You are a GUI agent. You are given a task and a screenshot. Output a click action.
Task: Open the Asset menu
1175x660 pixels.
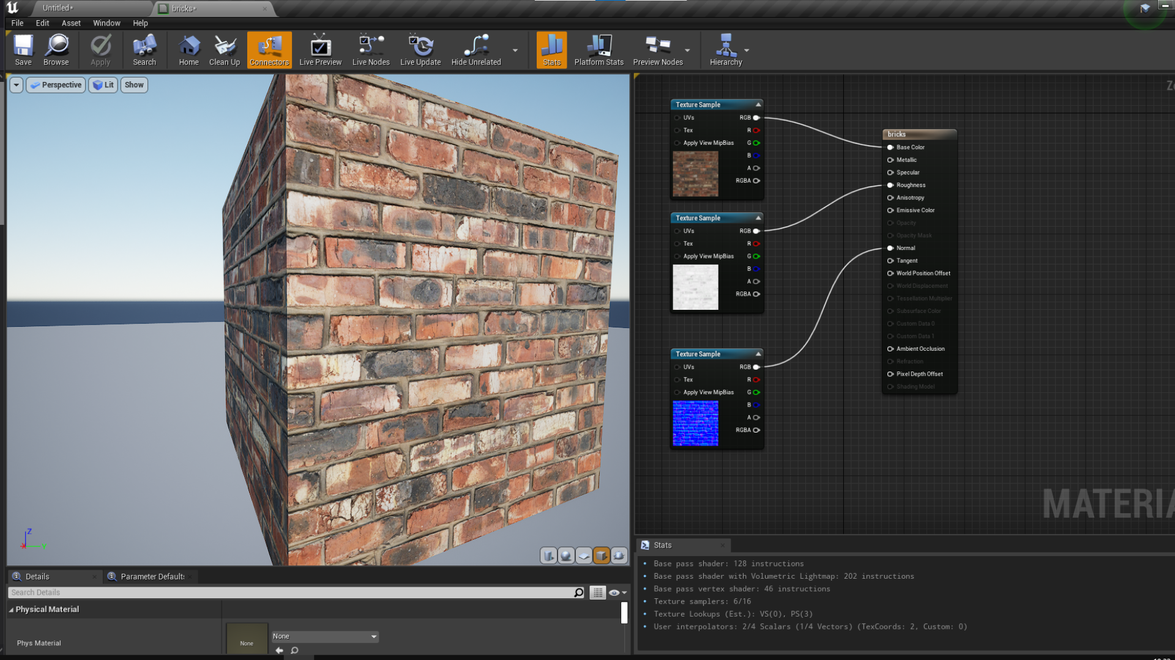[71, 23]
